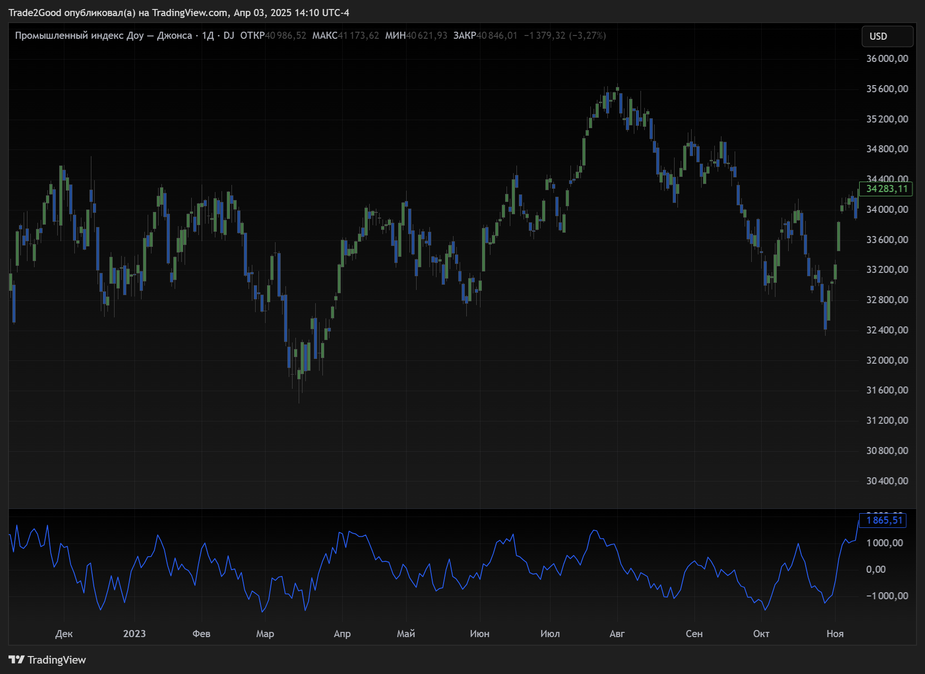Click the 2023 label on time axis
Screen dimensions: 925x674
tap(134, 634)
